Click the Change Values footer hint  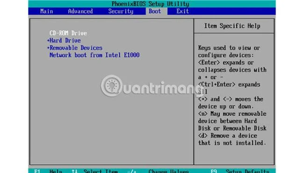coord(168,171)
